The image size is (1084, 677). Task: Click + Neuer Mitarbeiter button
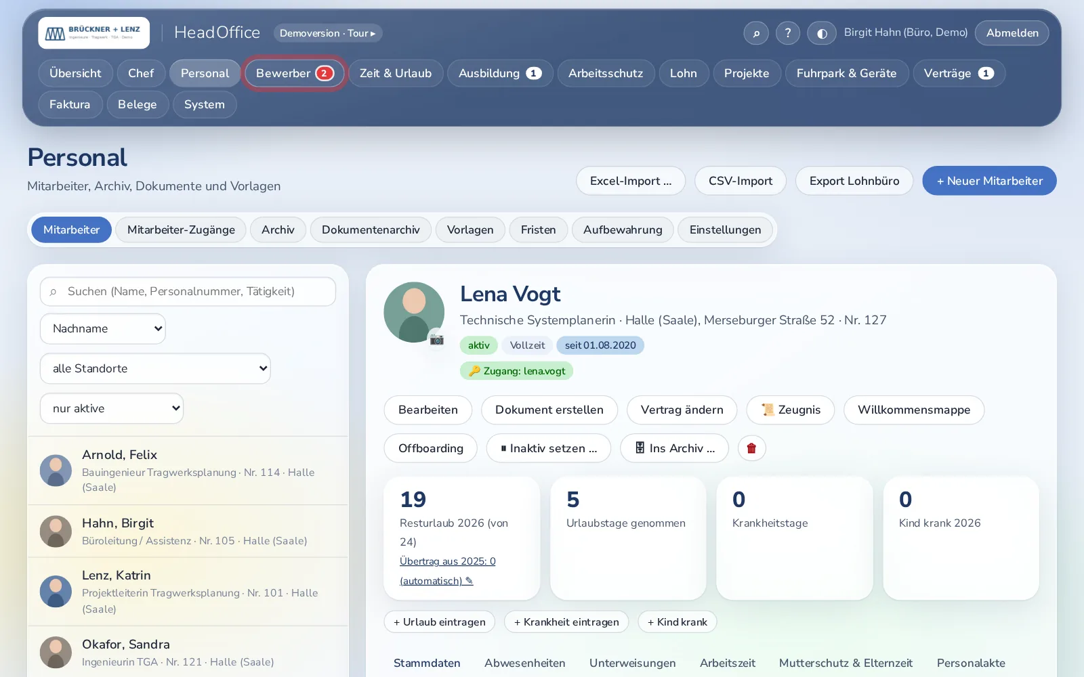tap(989, 181)
